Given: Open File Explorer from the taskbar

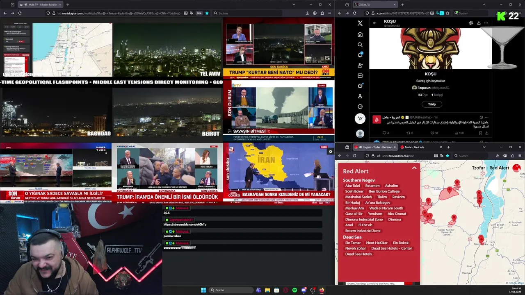Looking at the screenshot, I should [x=267, y=290].
